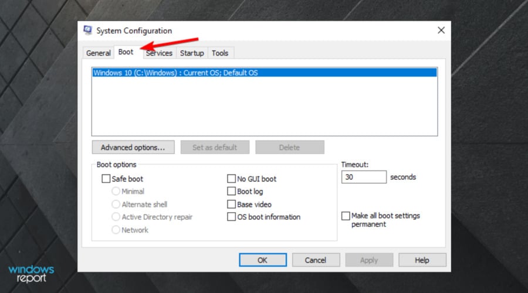Screen dimensions: 528x293
Task: Choose the Active Directory repair option
Action: pyautogui.click(x=116, y=217)
